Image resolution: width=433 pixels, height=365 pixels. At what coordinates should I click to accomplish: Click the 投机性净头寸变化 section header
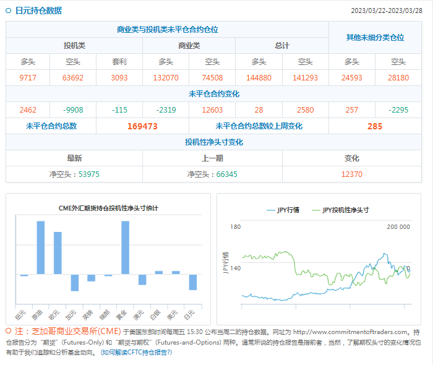tap(213, 142)
